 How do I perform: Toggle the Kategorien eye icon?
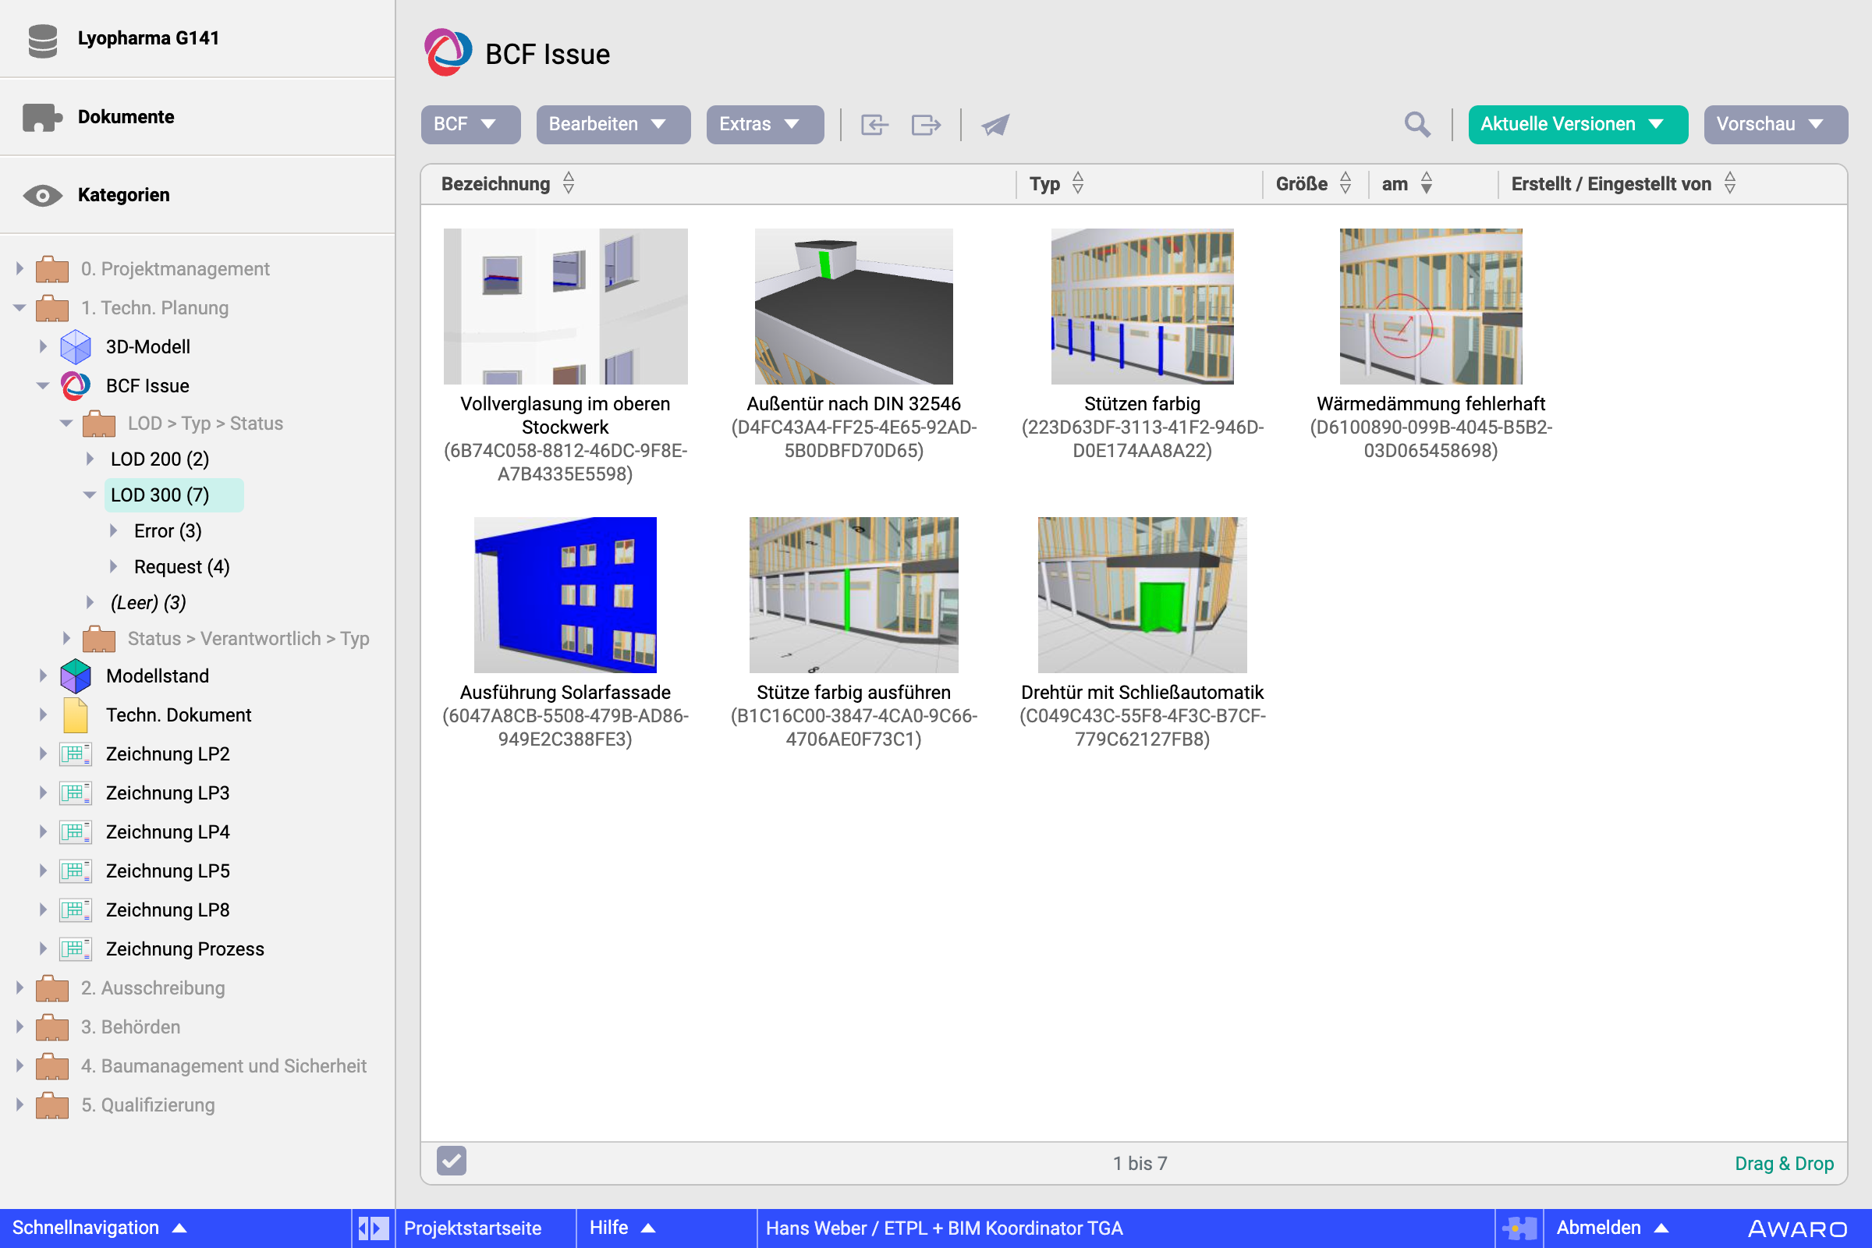coord(43,195)
